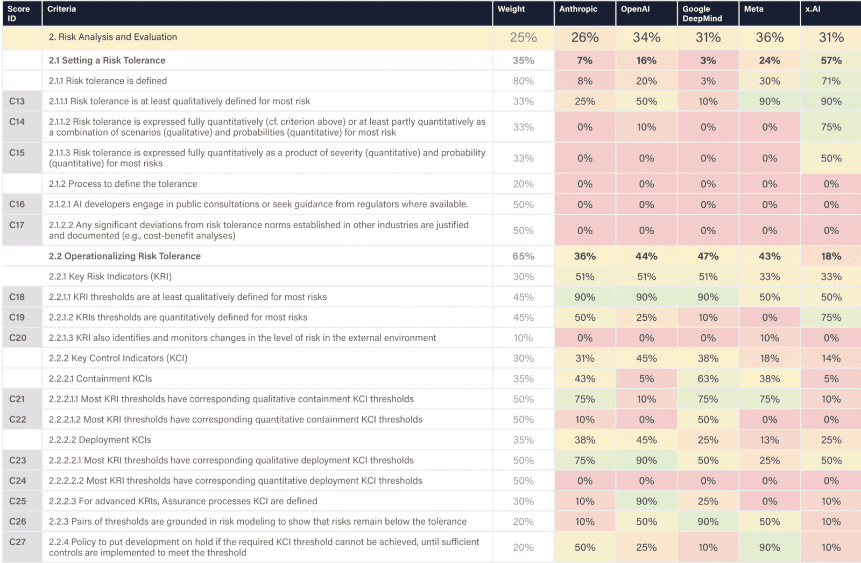This screenshot has height=563, width=861.
Task: Select OpenAI's 90% cell in the C25 row
Action: click(x=646, y=501)
